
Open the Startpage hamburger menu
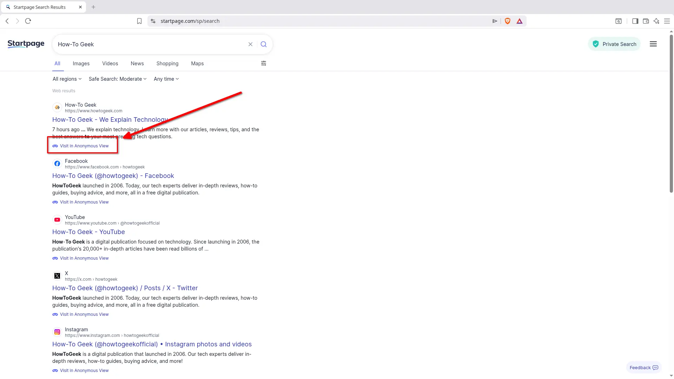[x=653, y=44]
